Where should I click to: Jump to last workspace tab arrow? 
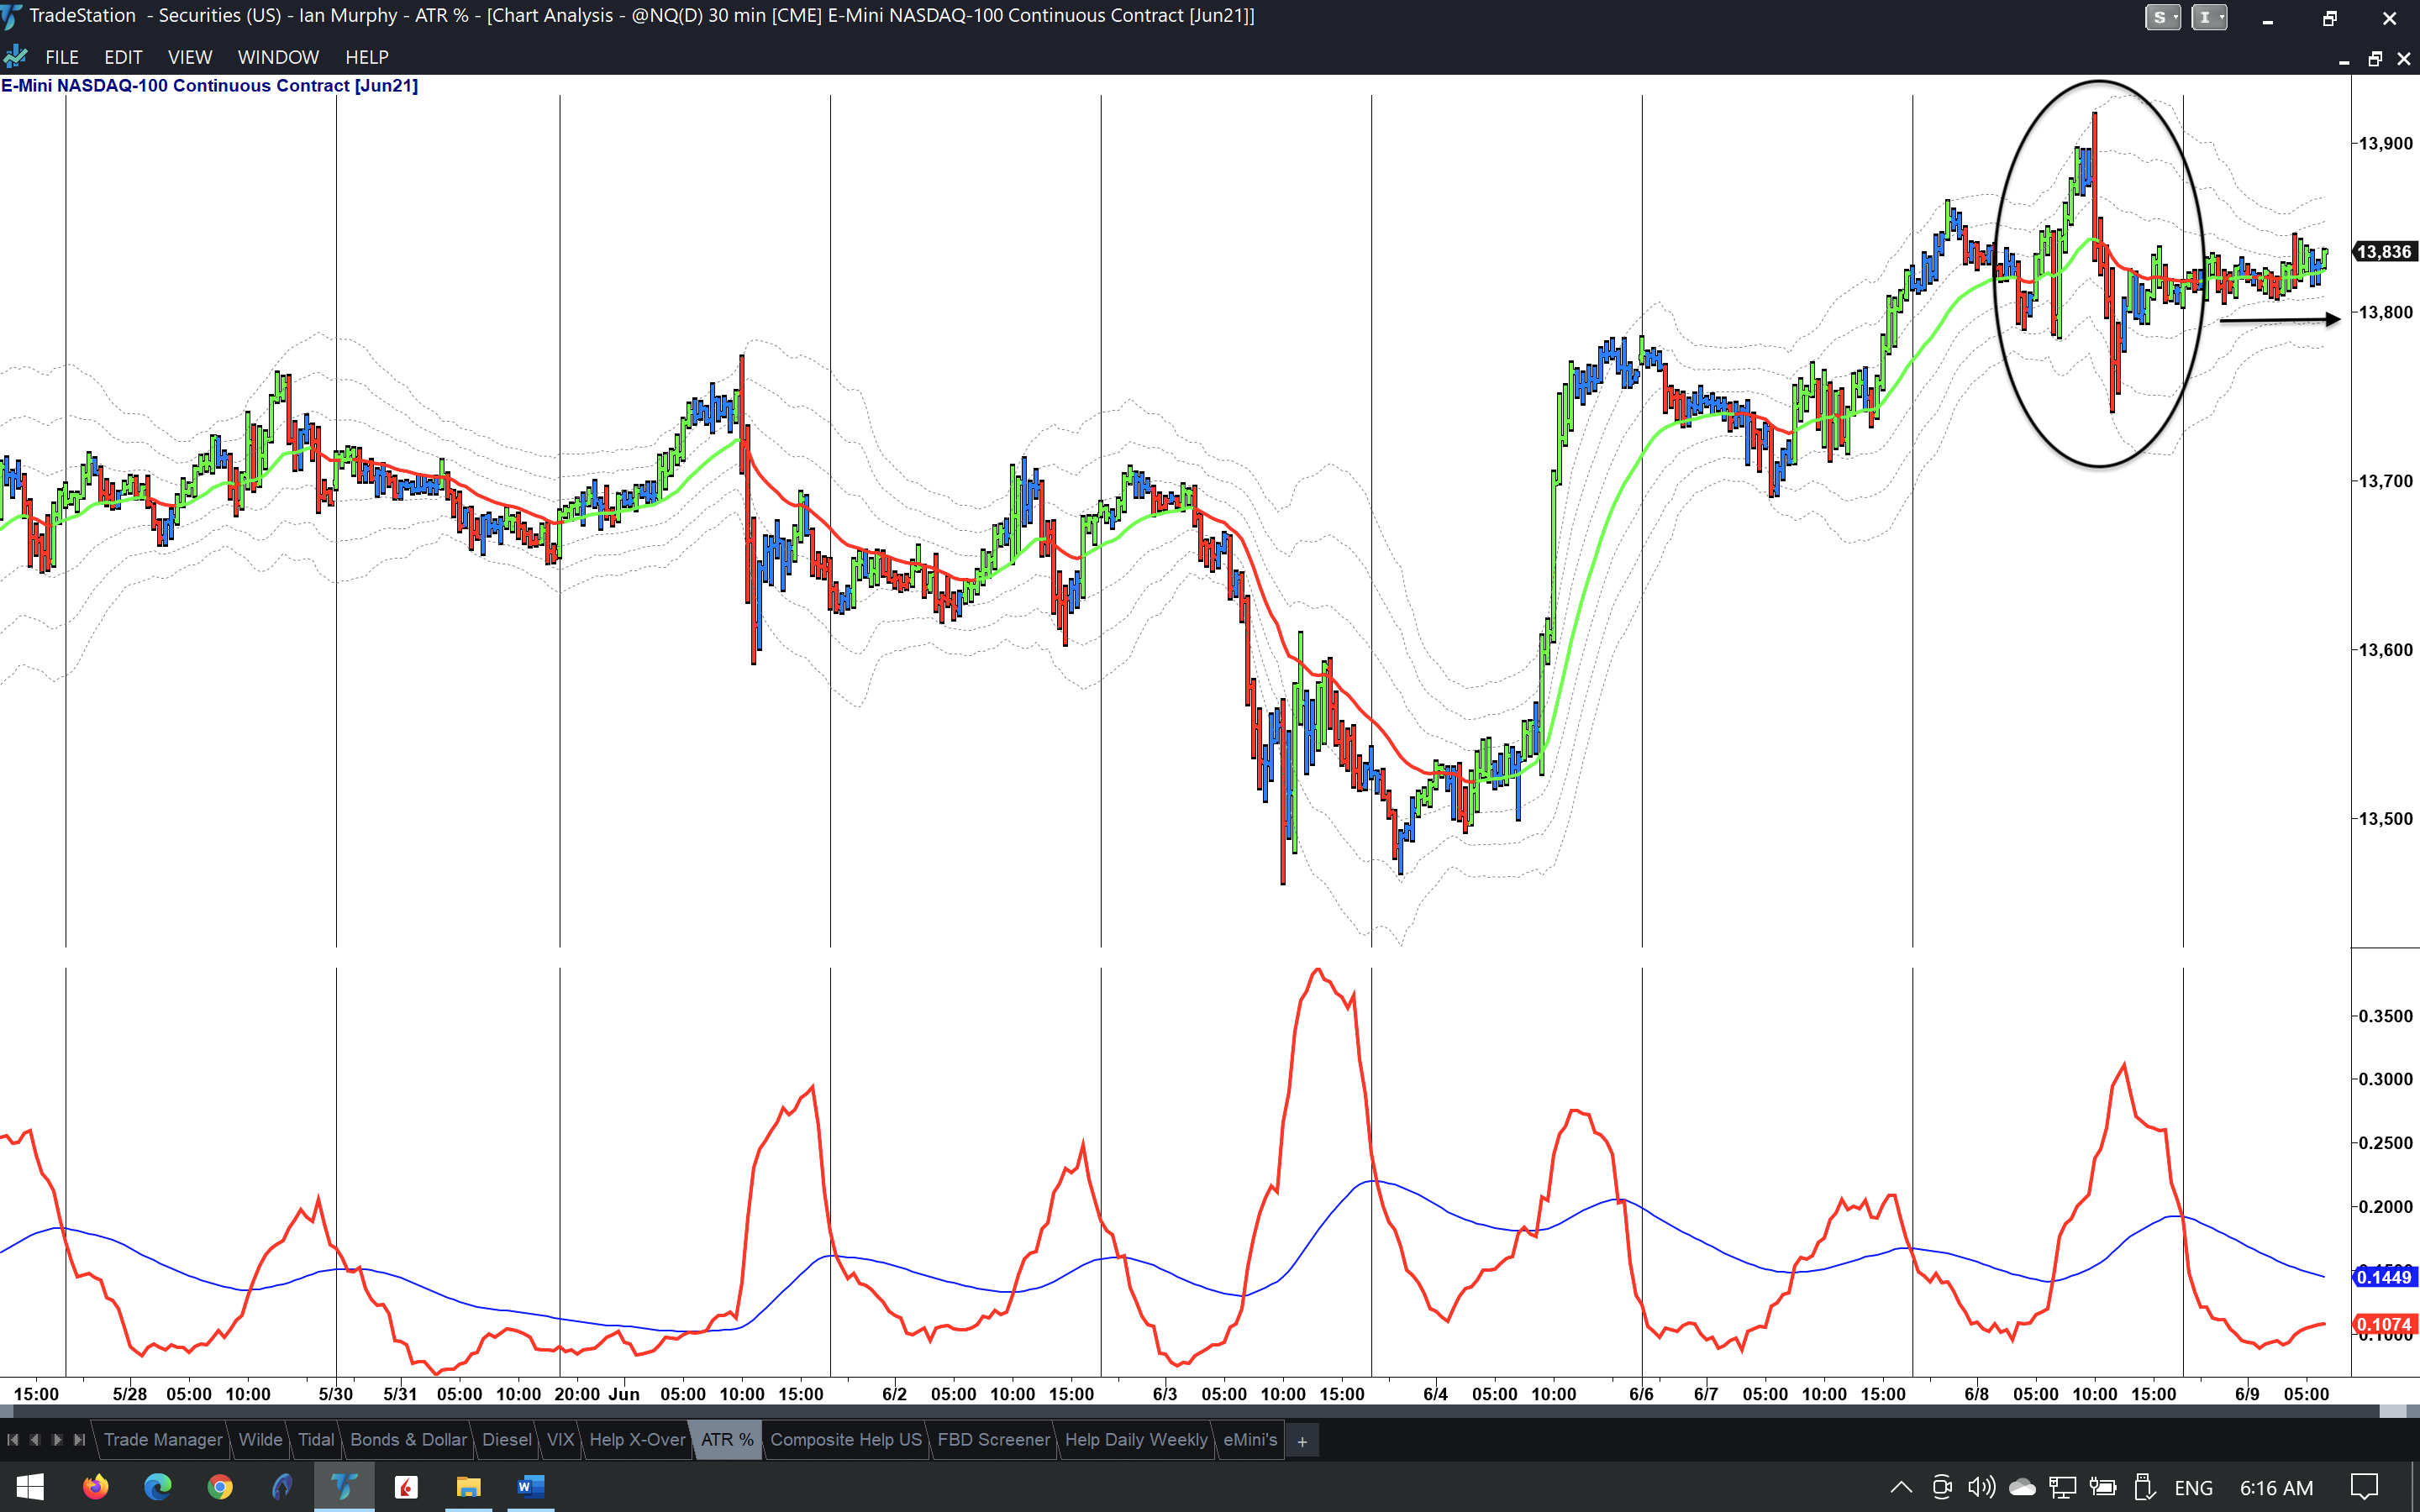coord(80,1440)
